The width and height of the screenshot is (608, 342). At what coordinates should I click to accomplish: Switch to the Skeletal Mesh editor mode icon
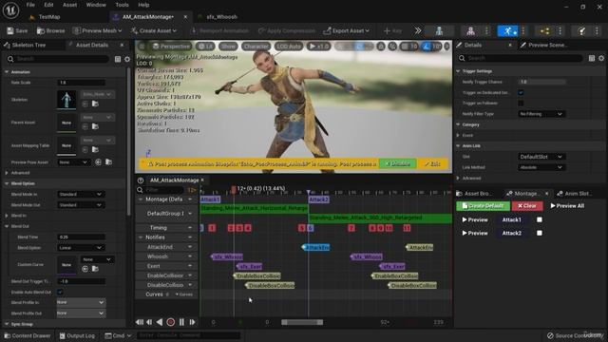(470, 31)
